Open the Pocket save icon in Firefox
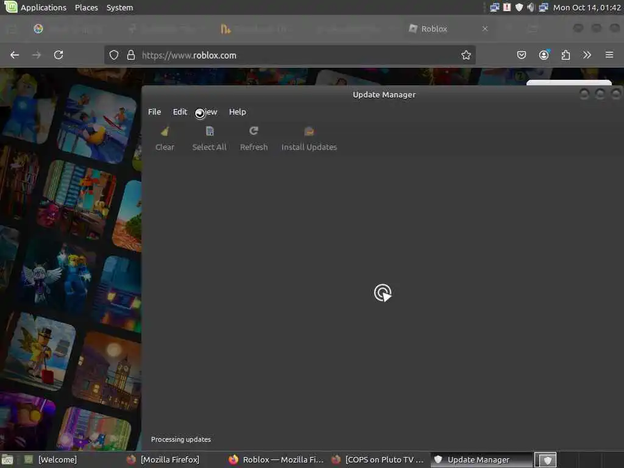Viewport: 624px width, 468px height. [522, 55]
